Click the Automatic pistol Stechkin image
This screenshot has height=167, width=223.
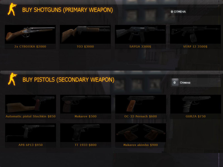[31, 104]
